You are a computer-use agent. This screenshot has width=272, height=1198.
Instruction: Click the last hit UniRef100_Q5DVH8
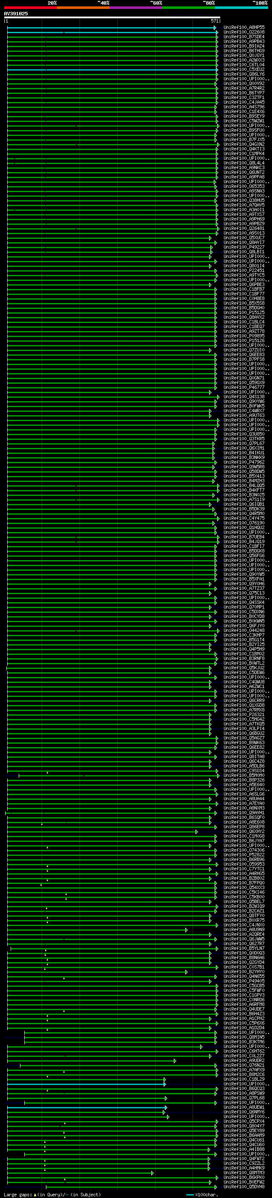coord(244,1187)
